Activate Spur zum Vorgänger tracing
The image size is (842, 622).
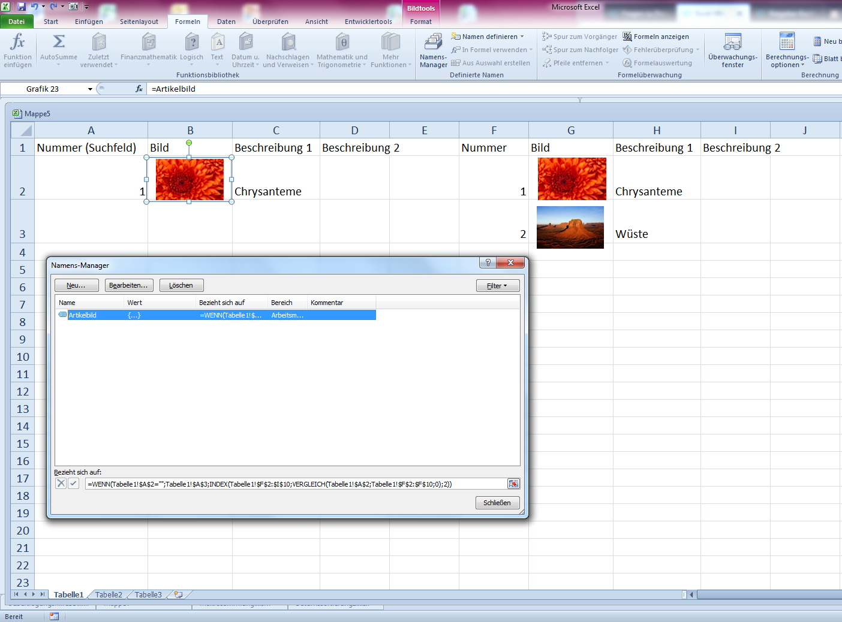pyautogui.click(x=579, y=36)
